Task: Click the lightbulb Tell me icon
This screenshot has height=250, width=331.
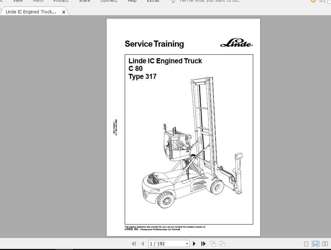Action: point(173,1)
